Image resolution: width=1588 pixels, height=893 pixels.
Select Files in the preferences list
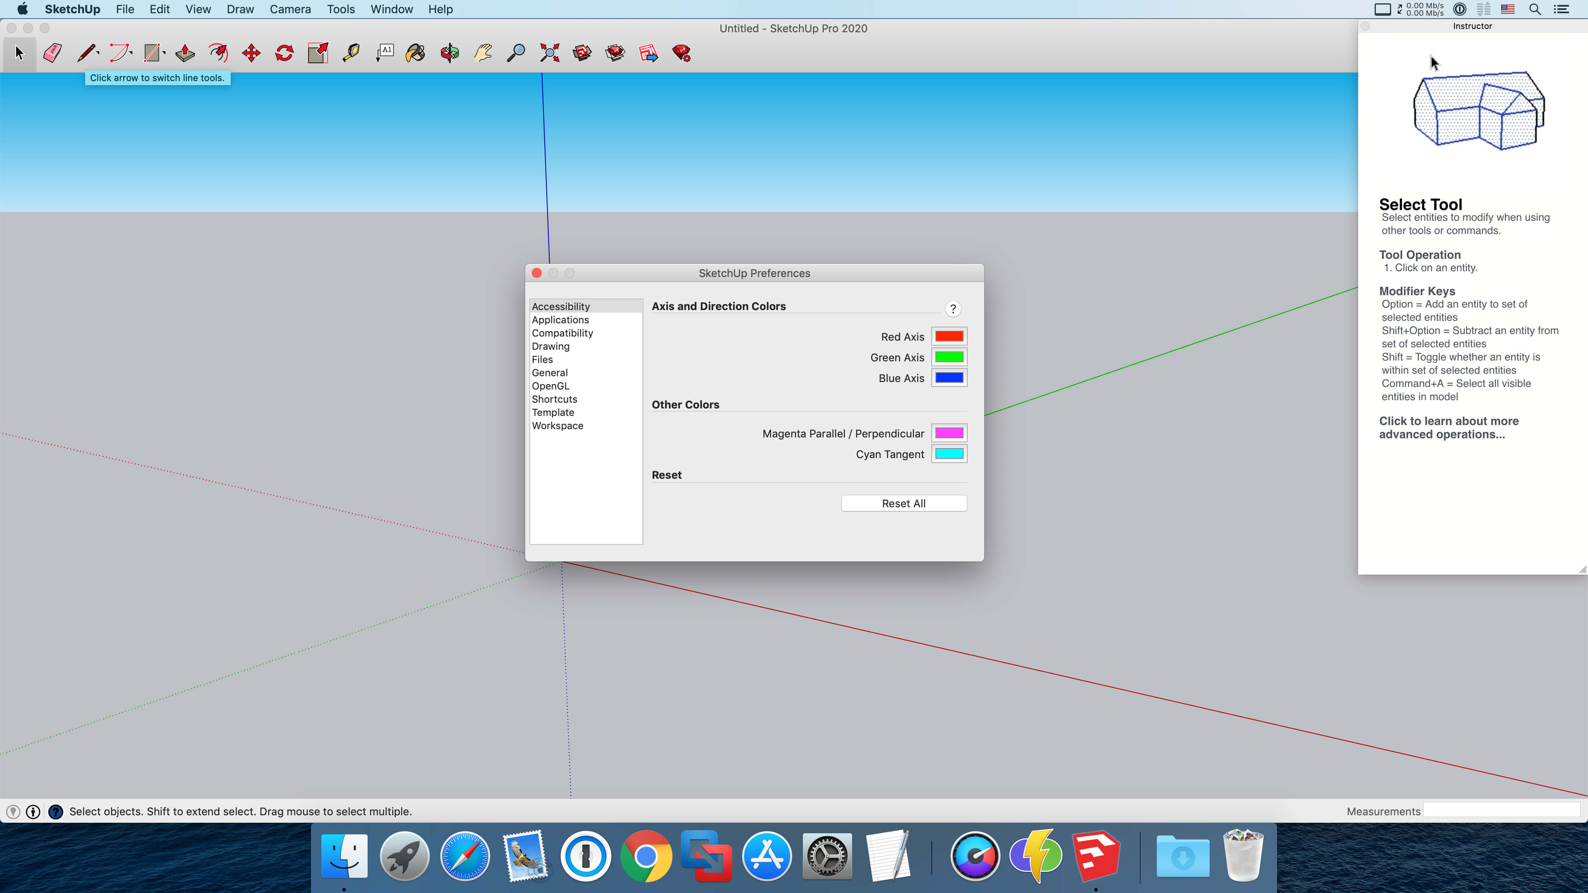coord(586,359)
